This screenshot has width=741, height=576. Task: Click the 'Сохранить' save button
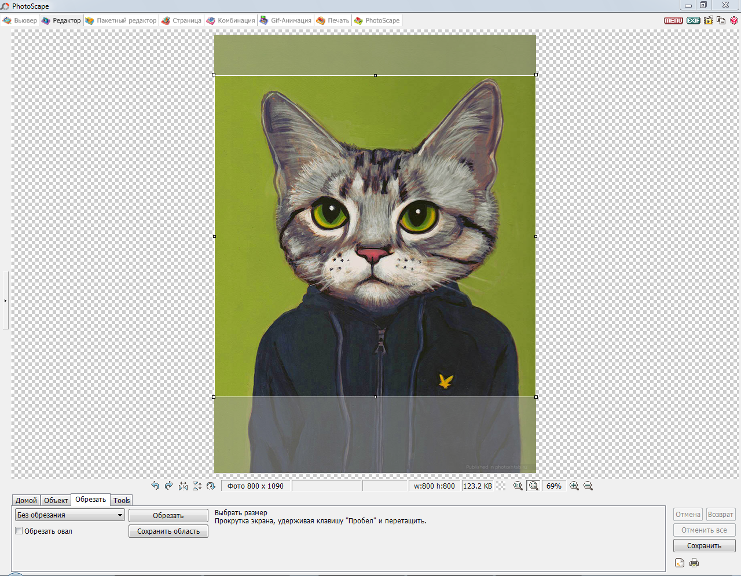(x=704, y=545)
